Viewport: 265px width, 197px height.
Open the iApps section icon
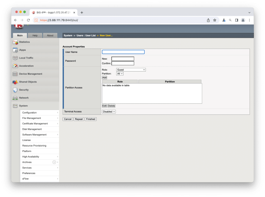point(15,50)
